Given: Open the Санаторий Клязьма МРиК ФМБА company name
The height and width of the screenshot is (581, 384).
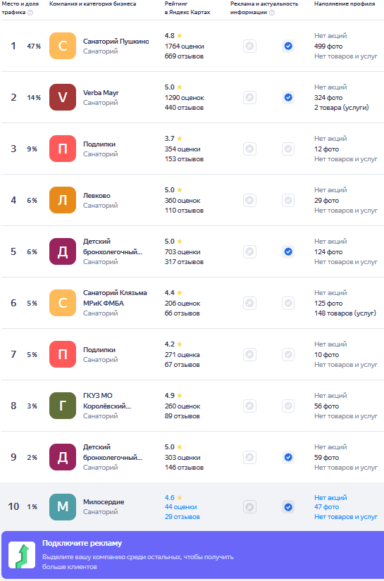Looking at the screenshot, I should 115,298.
